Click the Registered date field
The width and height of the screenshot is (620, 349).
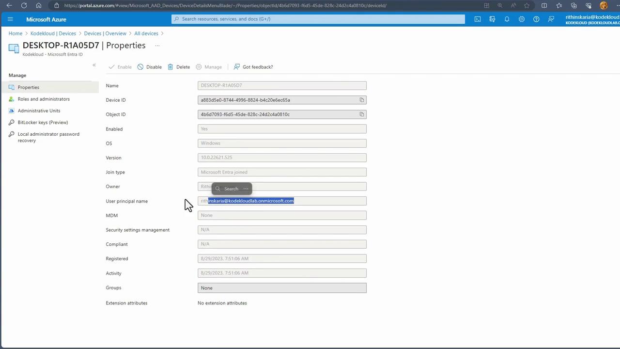coord(282,258)
